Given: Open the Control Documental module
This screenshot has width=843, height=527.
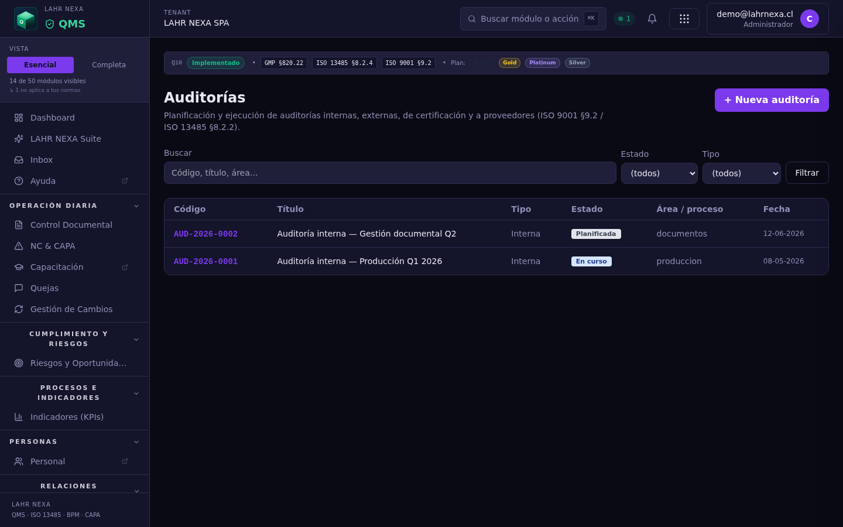Looking at the screenshot, I should (x=74, y=225).
